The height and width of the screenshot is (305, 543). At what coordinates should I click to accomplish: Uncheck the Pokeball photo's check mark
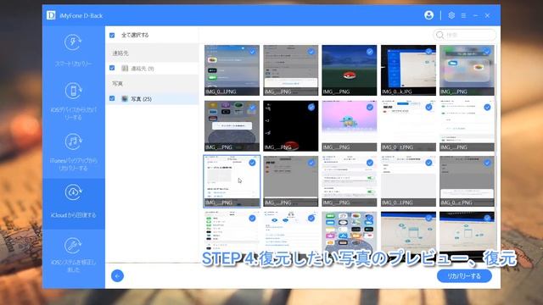(x=370, y=52)
